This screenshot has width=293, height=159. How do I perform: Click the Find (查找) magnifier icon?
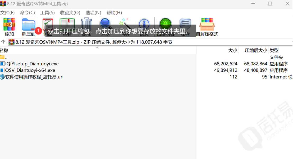[x=106, y=24]
